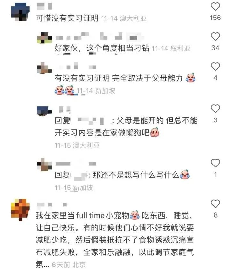
Task: Heart the 想写什么写什么 reply
Action: pos(215,163)
